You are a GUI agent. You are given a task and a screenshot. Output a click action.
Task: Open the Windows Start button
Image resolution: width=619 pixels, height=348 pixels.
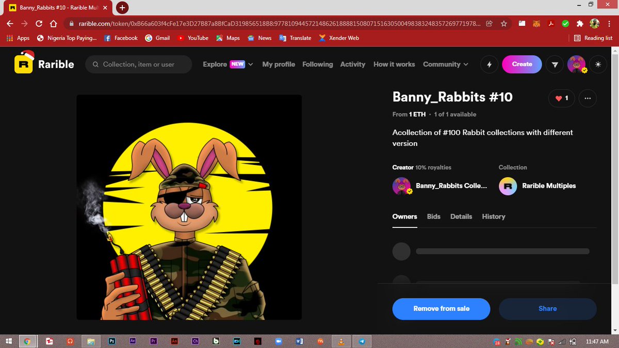9,341
